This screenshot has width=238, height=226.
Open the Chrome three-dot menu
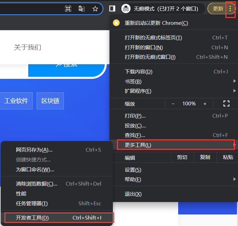(x=230, y=9)
